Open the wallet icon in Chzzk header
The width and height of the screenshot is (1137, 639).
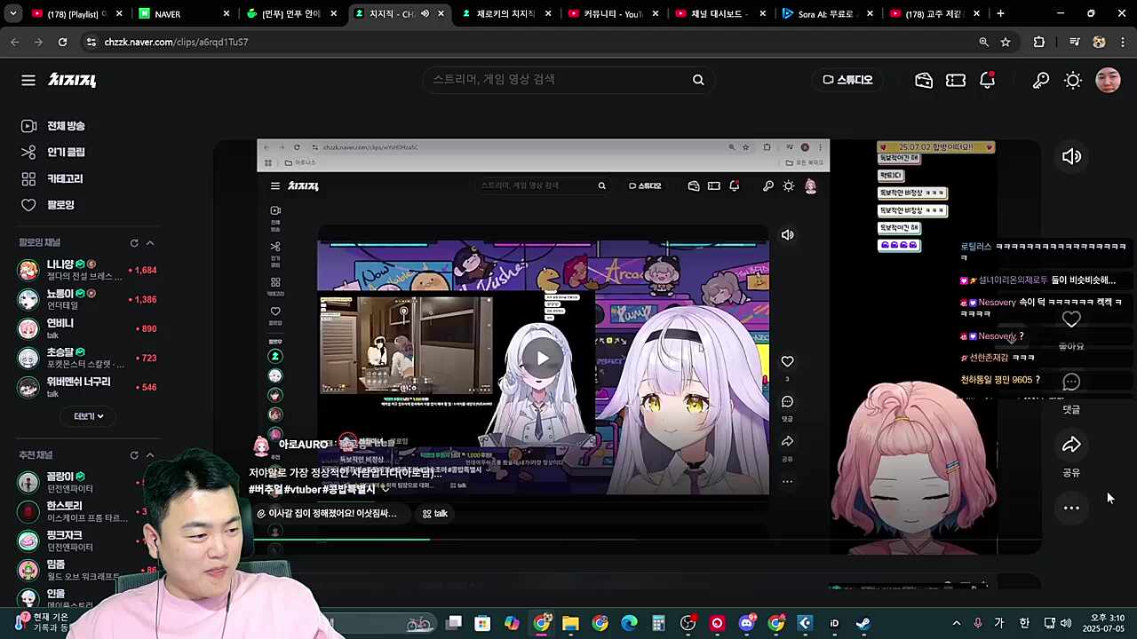click(924, 80)
